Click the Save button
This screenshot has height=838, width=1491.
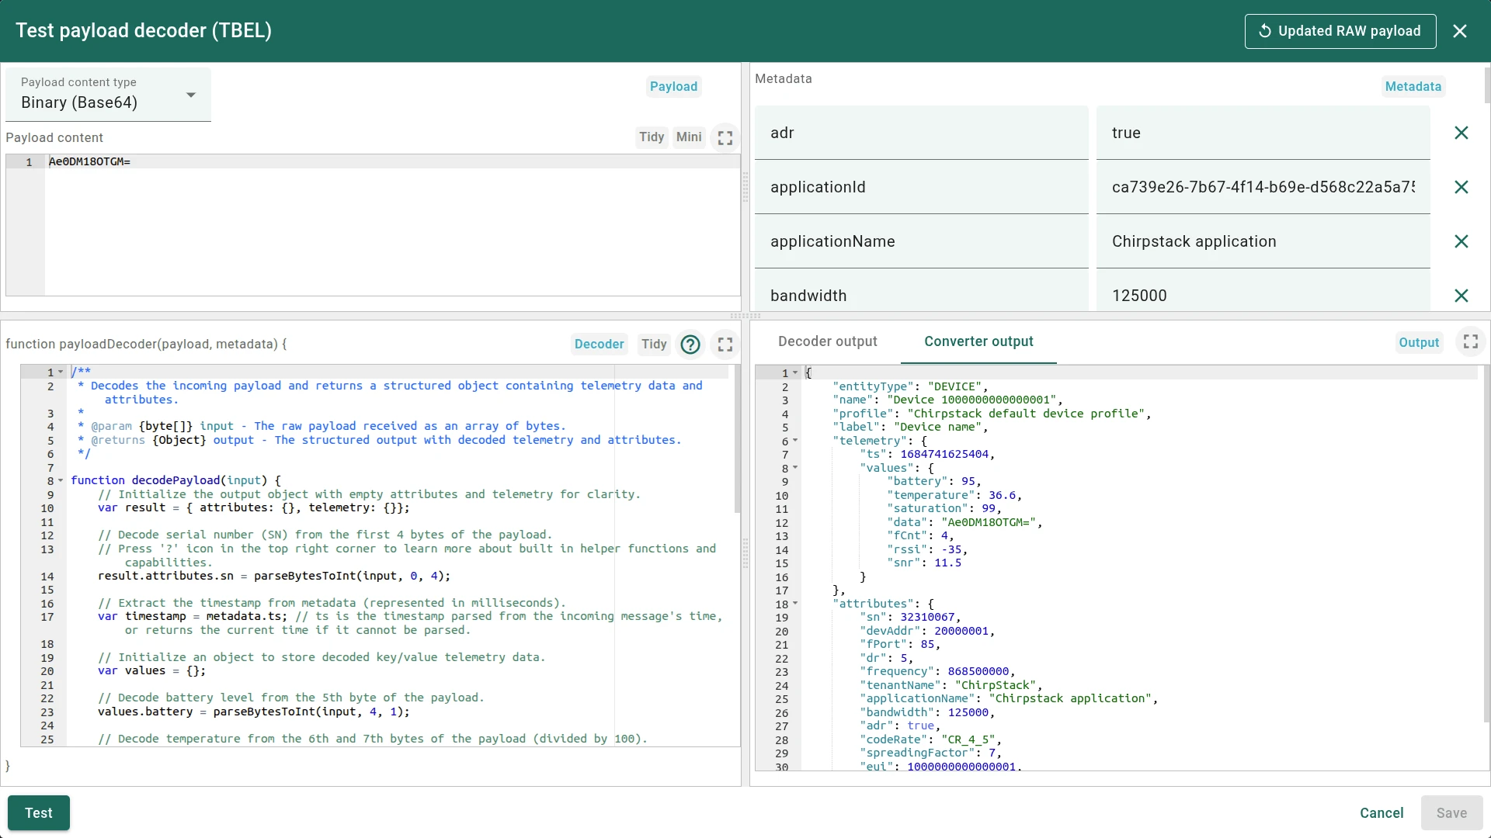(1451, 813)
